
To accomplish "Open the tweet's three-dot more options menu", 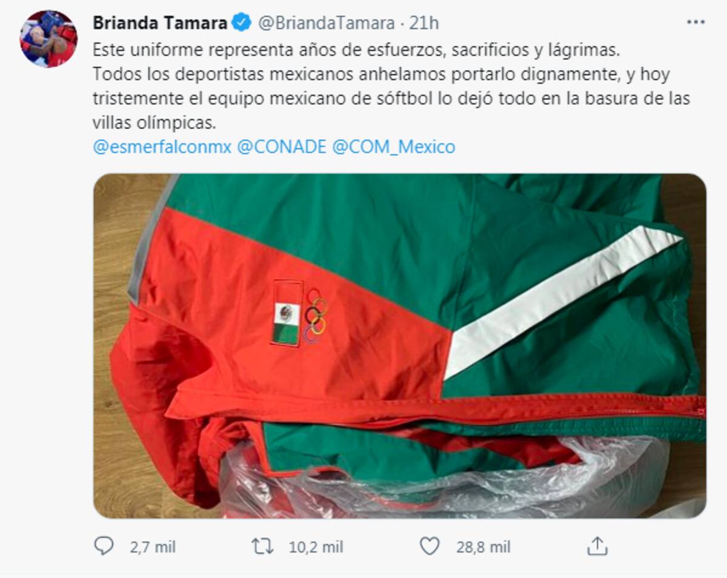I will (695, 22).
